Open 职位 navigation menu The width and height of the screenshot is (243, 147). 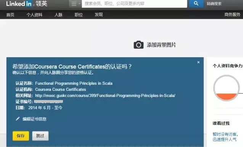click(79, 15)
